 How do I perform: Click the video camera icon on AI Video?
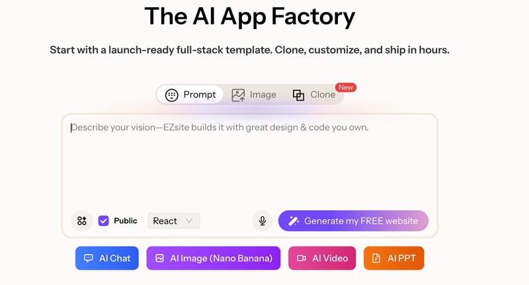click(302, 259)
